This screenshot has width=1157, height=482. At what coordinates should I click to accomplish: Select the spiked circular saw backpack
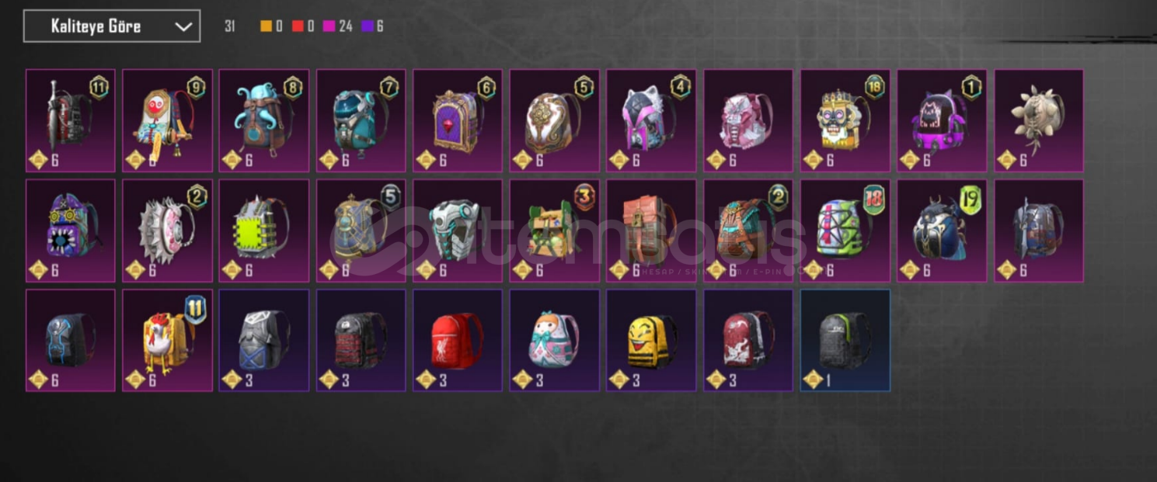167,231
